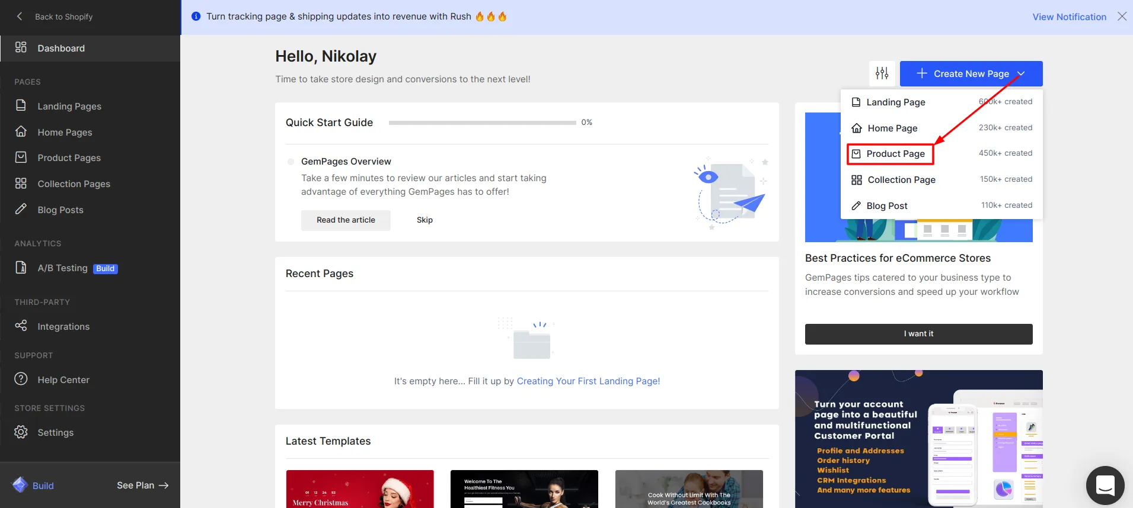The height and width of the screenshot is (508, 1133).
Task: Click the See Plan link
Action: [x=142, y=485]
